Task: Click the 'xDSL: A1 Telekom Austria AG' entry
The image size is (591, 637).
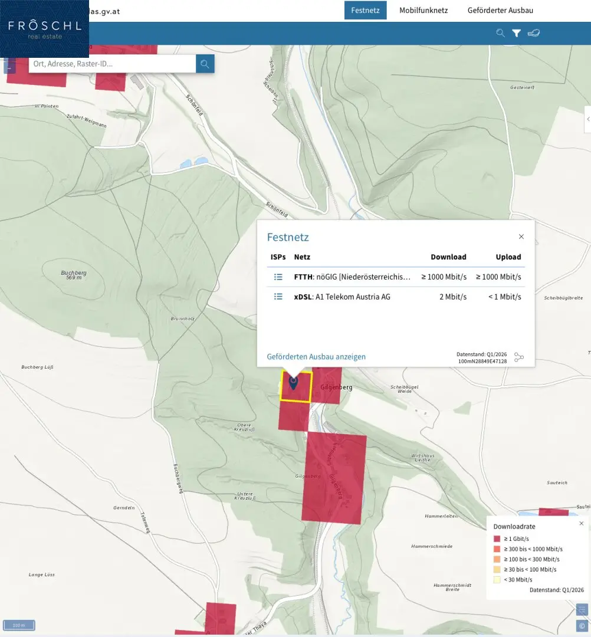Action: coord(342,297)
